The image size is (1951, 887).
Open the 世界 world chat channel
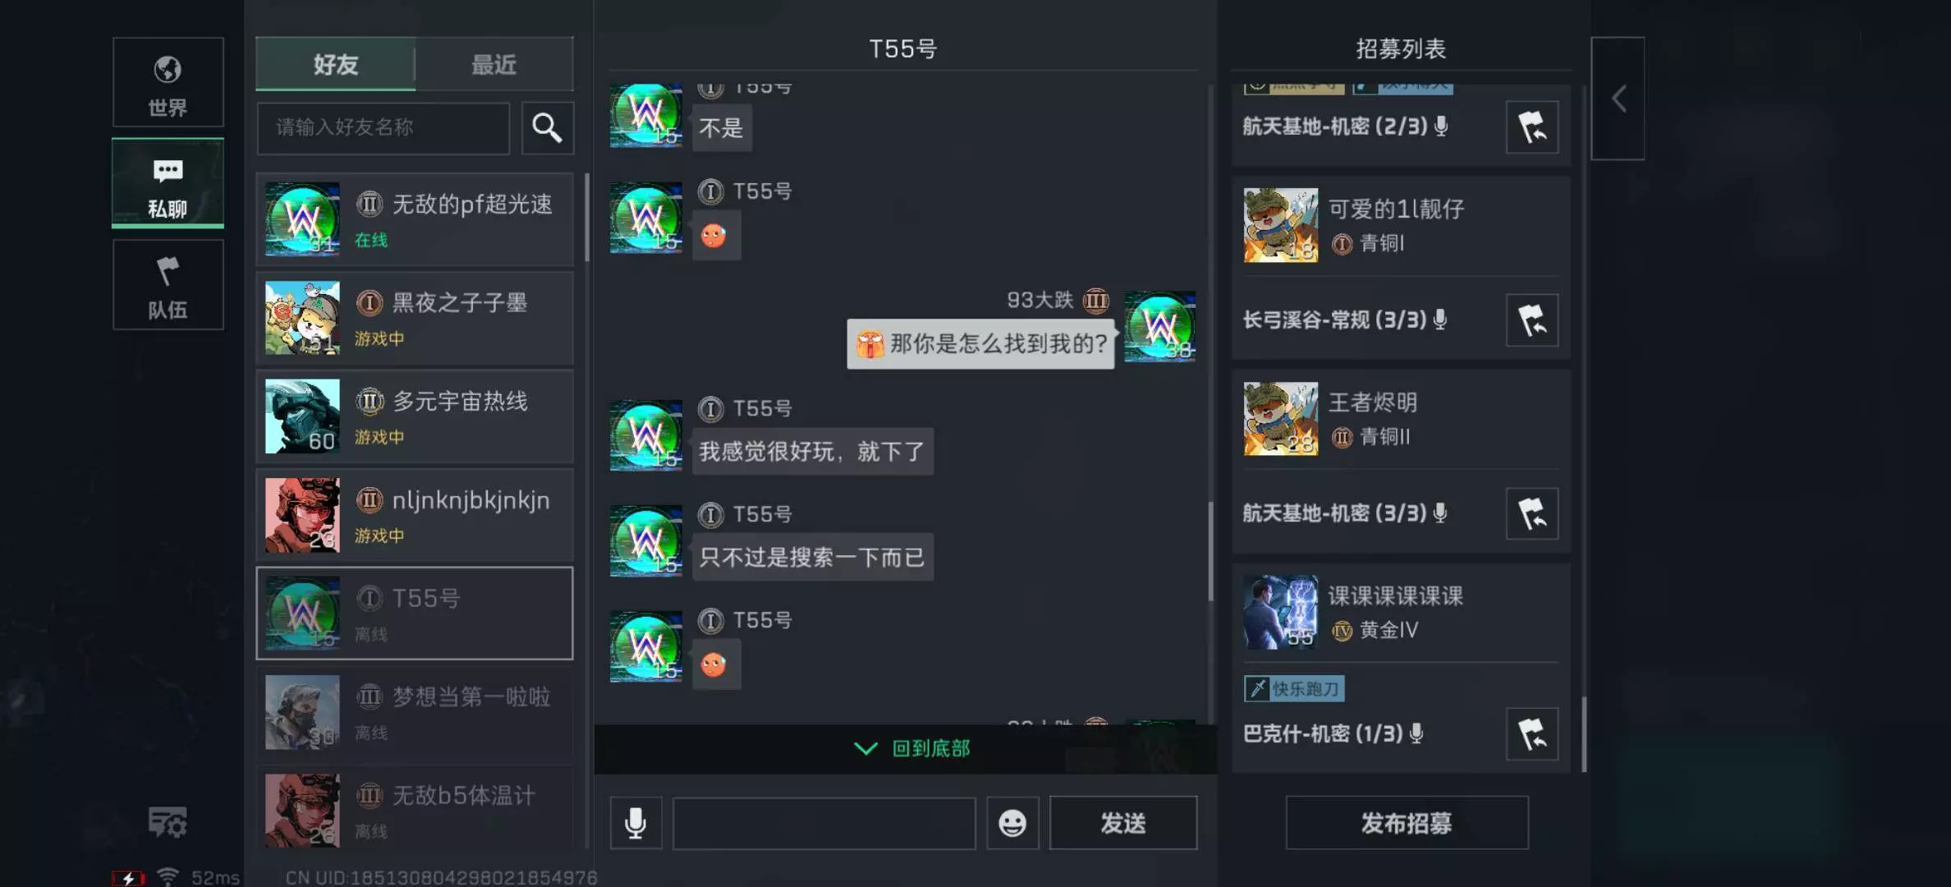[168, 82]
